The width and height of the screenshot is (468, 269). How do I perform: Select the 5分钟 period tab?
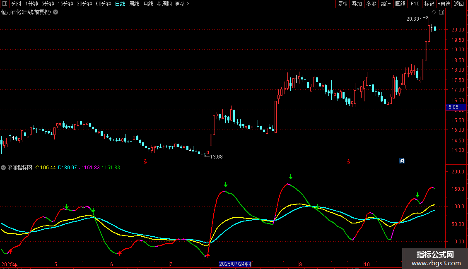click(x=48, y=4)
